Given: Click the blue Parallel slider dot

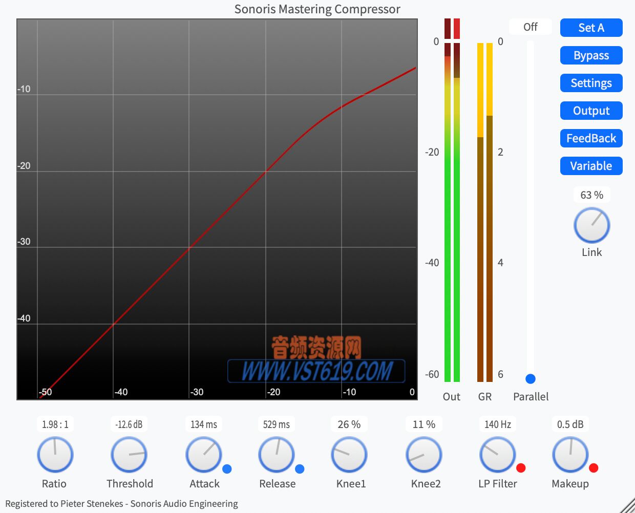Looking at the screenshot, I should [530, 379].
